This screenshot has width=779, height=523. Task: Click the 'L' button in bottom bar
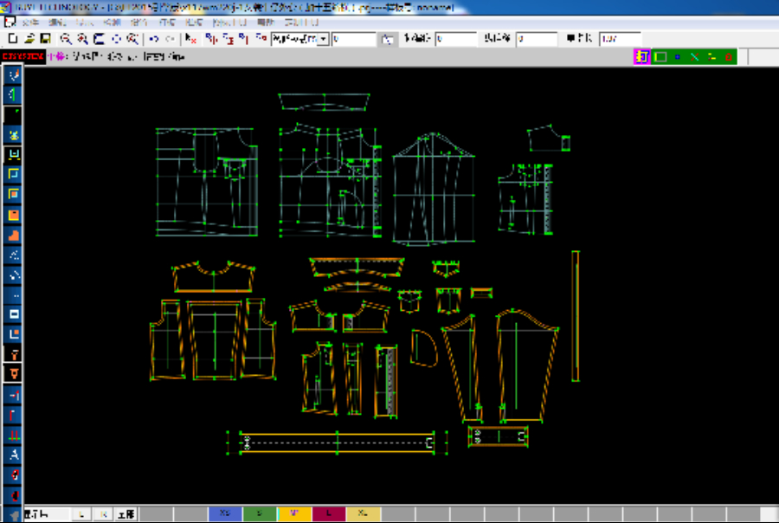(x=82, y=514)
